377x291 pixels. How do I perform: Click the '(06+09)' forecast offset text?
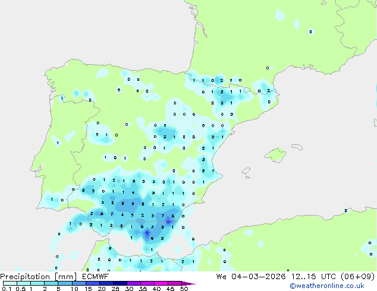pyautogui.click(x=358, y=277)
